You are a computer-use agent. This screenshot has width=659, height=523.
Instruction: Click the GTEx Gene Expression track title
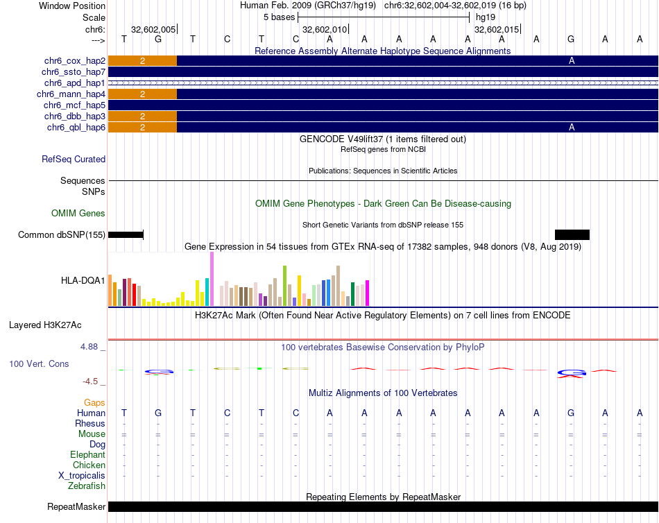point(383,247)
